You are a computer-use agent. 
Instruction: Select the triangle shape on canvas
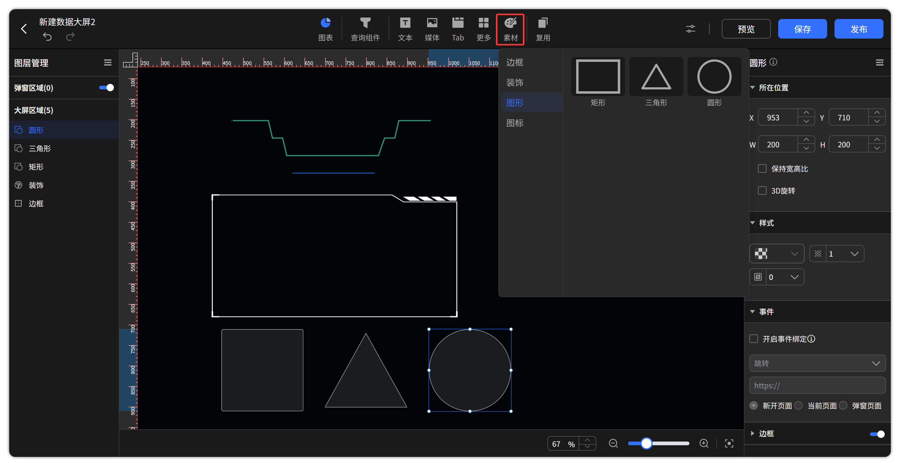click(x=366, y=375)
